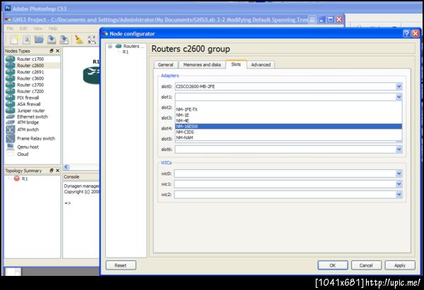
Task: Click the yellow broom clear topology icon
Action: [78, 40]
